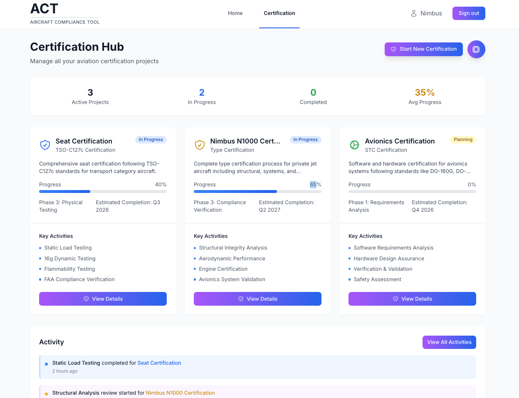Image resolution: width=519 pixels, height=398 pixels.
Task: Click the '3 Active Projects' statistic
Action: [x=90, y=96]
